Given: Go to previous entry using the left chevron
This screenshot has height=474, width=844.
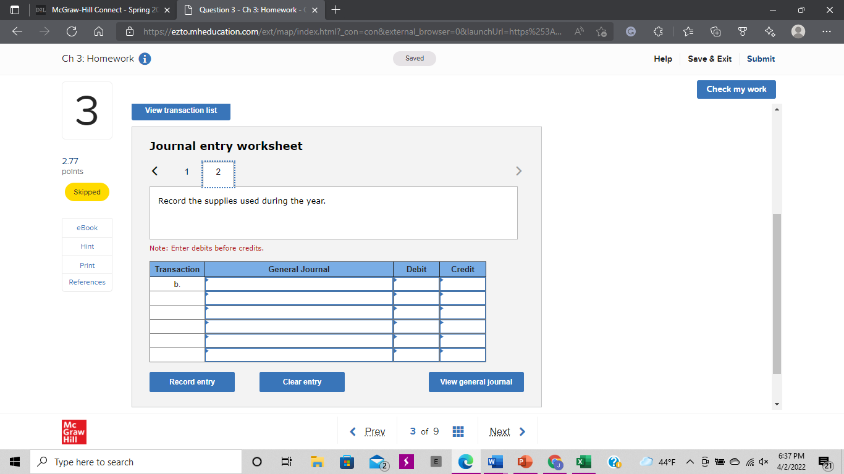Looking at the screenshot, I should click(154, 171).
